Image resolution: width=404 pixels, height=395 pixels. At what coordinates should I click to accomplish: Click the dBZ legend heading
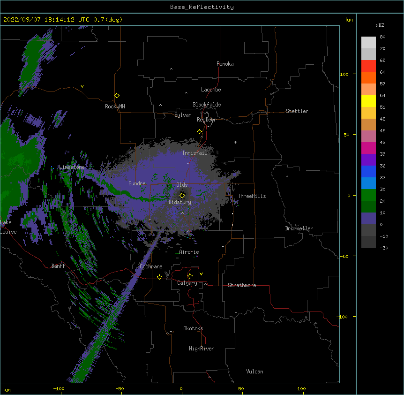(380, 25)
